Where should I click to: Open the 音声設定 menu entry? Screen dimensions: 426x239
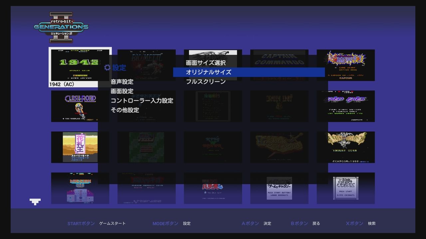pos(122,82)
